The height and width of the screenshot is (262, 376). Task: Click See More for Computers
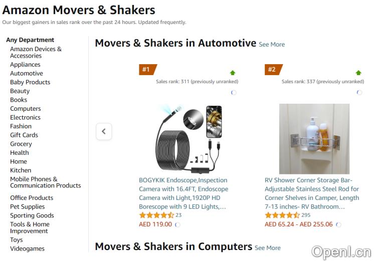(x=268, y=248)
